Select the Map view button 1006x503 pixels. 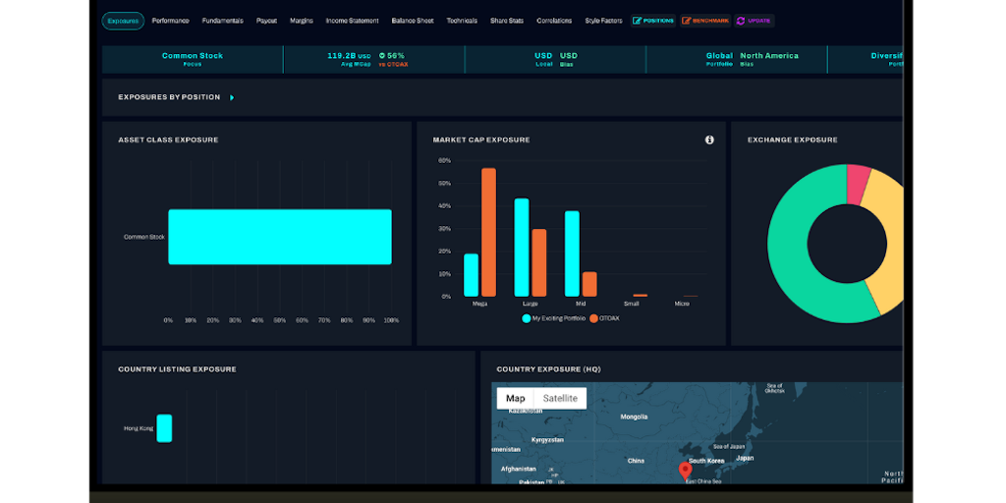pos(515,398)
